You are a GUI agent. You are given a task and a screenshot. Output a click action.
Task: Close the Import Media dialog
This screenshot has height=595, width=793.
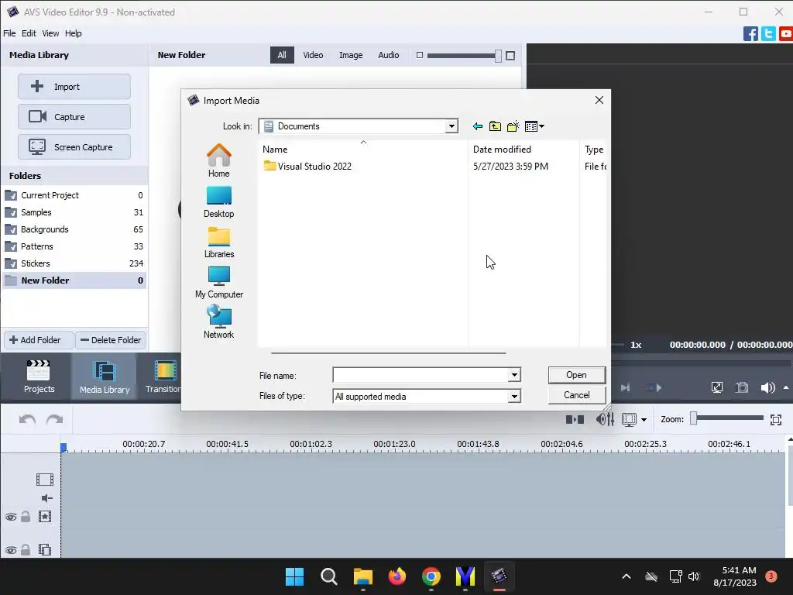pyautogui.click(x=599, y=100)
